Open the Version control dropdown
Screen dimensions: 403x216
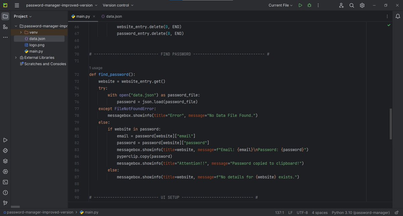pyautogui.click(x=118, y=5)
